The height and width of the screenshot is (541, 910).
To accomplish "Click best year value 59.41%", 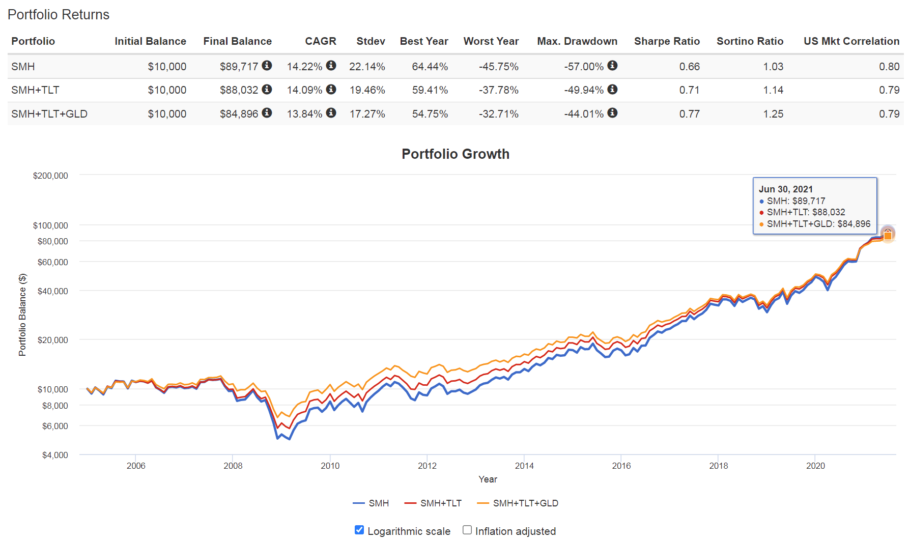I will click(430, 90).
